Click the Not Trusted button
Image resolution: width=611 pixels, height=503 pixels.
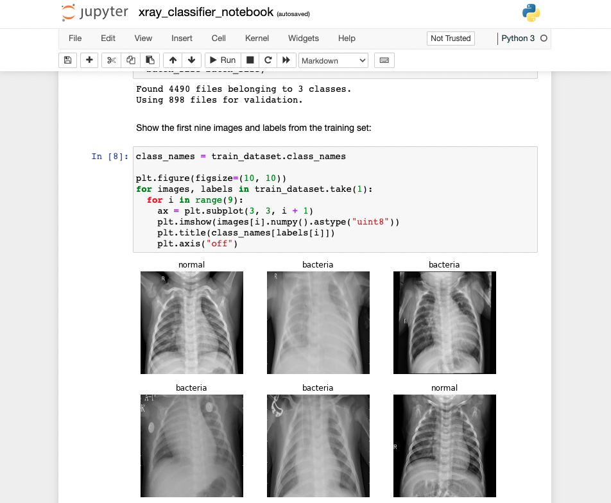click(451, 38)
